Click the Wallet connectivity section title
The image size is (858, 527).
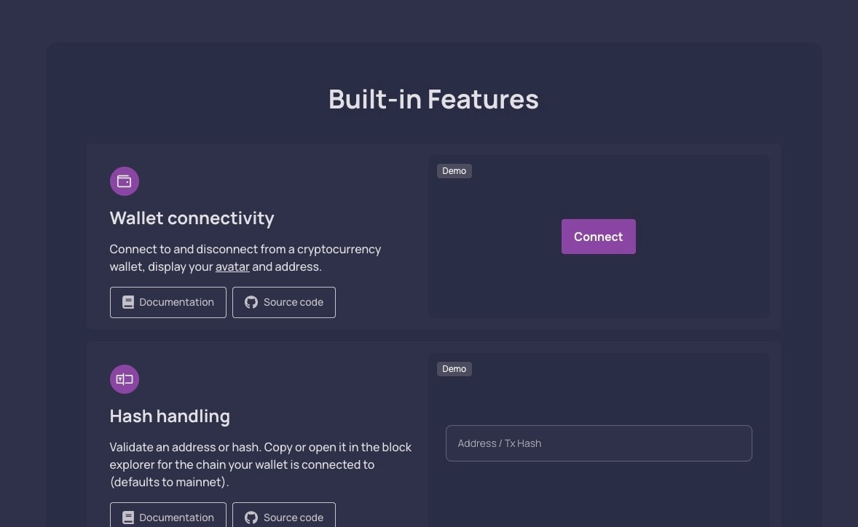click(x=192, y=218)
